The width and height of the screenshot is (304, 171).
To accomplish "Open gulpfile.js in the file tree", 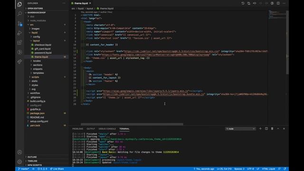I will click(x=47, y=109).
